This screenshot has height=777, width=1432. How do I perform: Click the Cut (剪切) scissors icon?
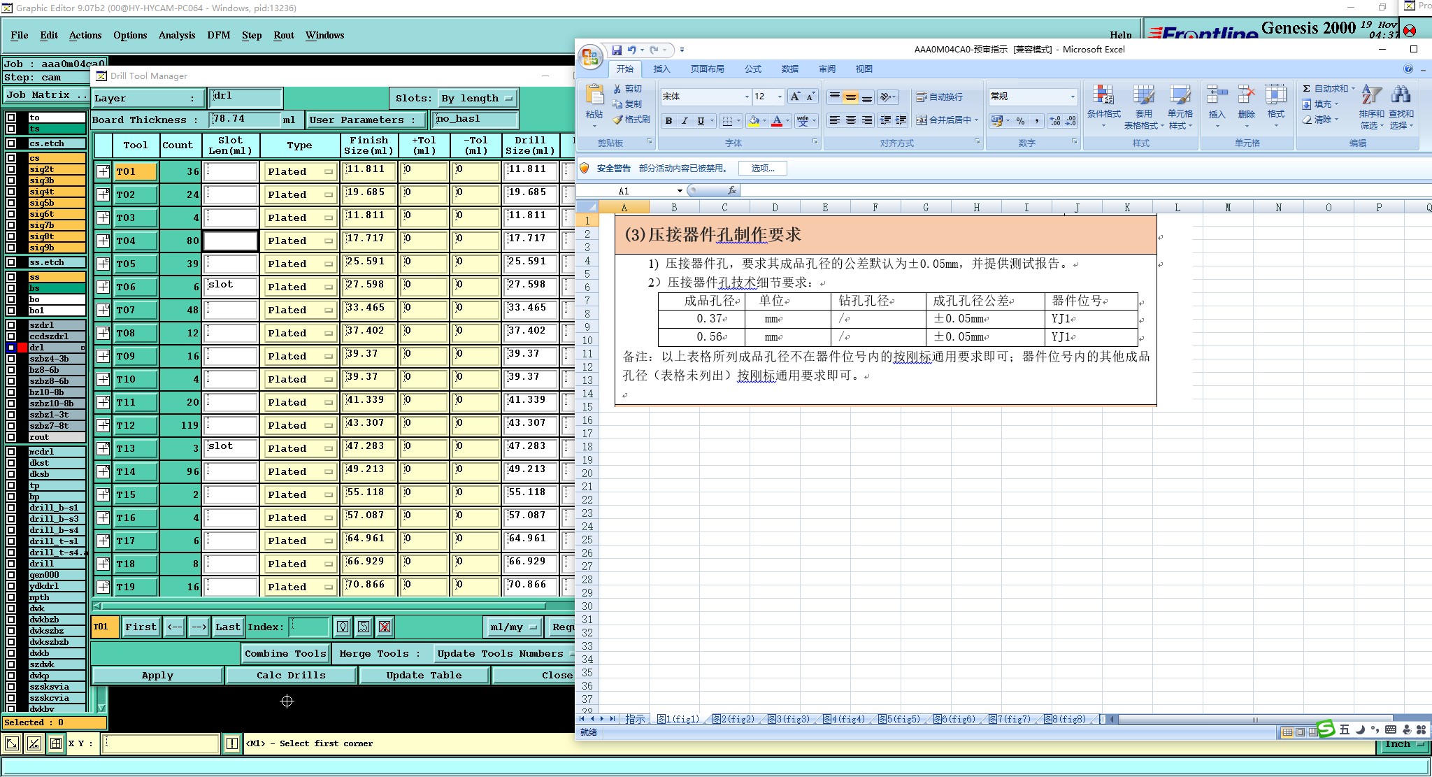[x=617, y=89]
